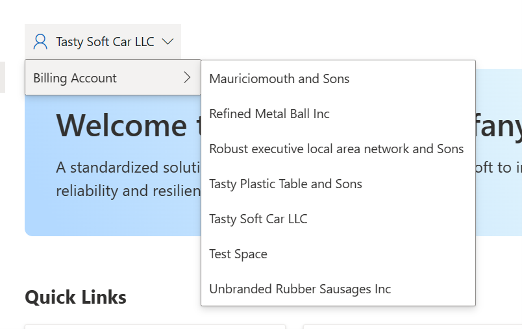Collapse the Tasty Soft Car LLC account dropdown
Image resolution: width=522 pixels, height=329 pixels.
[103, 42]
